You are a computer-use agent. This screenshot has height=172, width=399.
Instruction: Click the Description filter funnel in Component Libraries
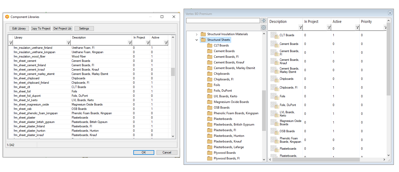130,43
